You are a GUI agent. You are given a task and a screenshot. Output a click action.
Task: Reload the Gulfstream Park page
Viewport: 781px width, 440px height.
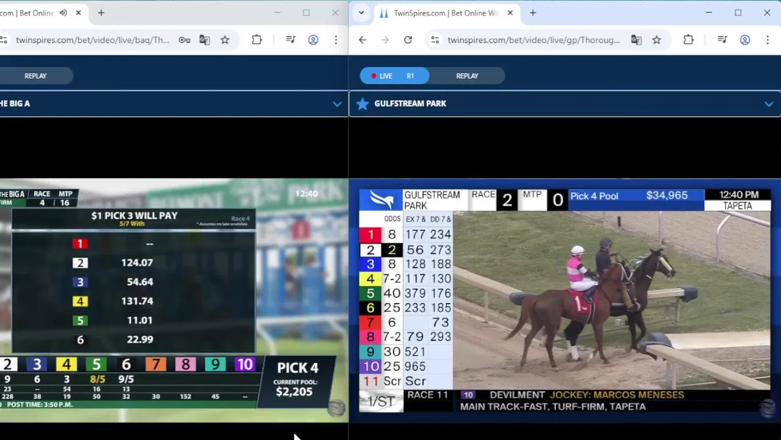coord(408,40)
